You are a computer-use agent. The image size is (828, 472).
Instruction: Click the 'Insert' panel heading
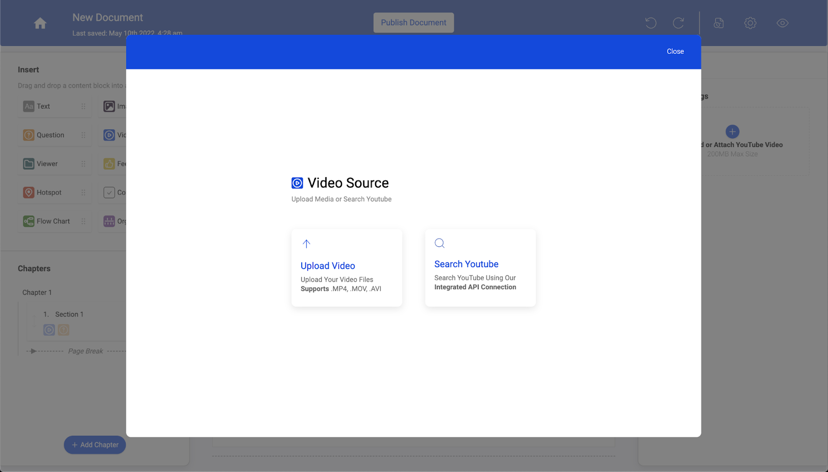click(28, 70)
